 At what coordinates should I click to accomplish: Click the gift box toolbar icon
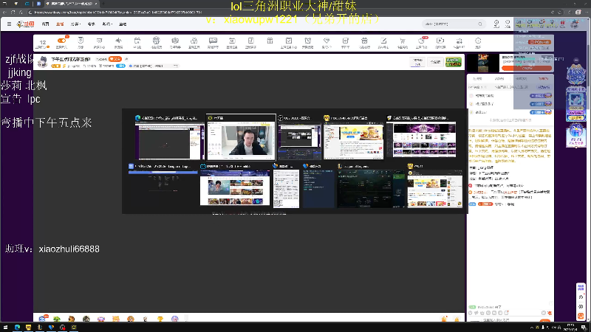(x=270, y=41)
